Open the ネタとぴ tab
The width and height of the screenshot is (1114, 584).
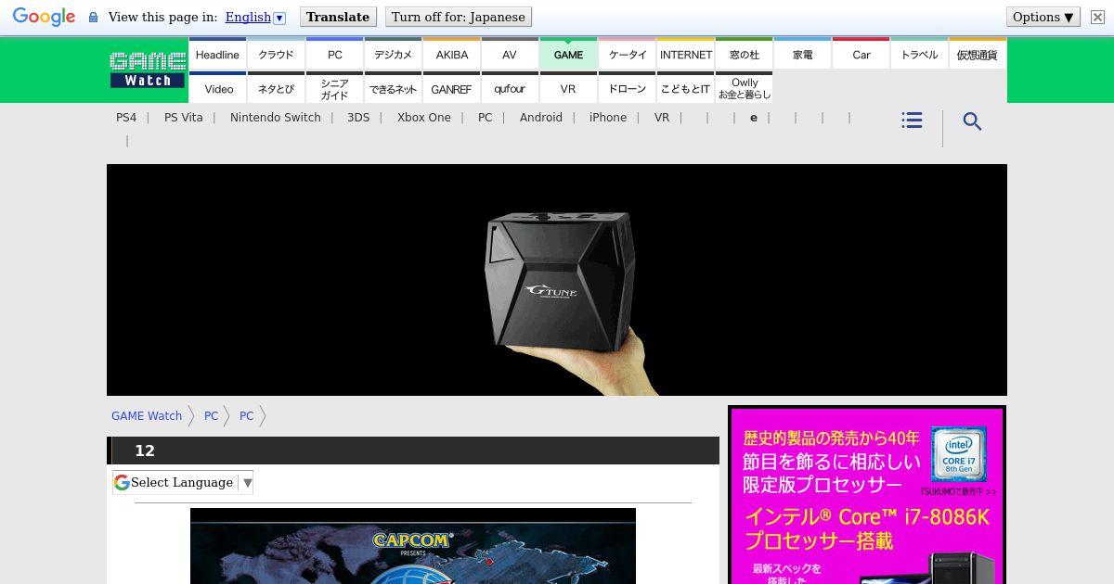pos(276,88)
